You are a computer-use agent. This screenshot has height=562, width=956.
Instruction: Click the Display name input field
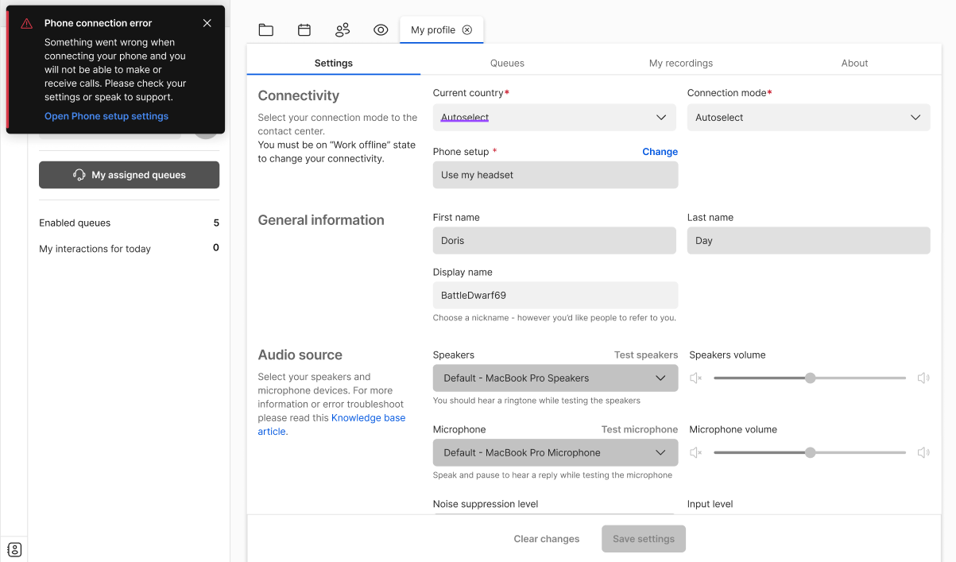[x=555, y=294]
